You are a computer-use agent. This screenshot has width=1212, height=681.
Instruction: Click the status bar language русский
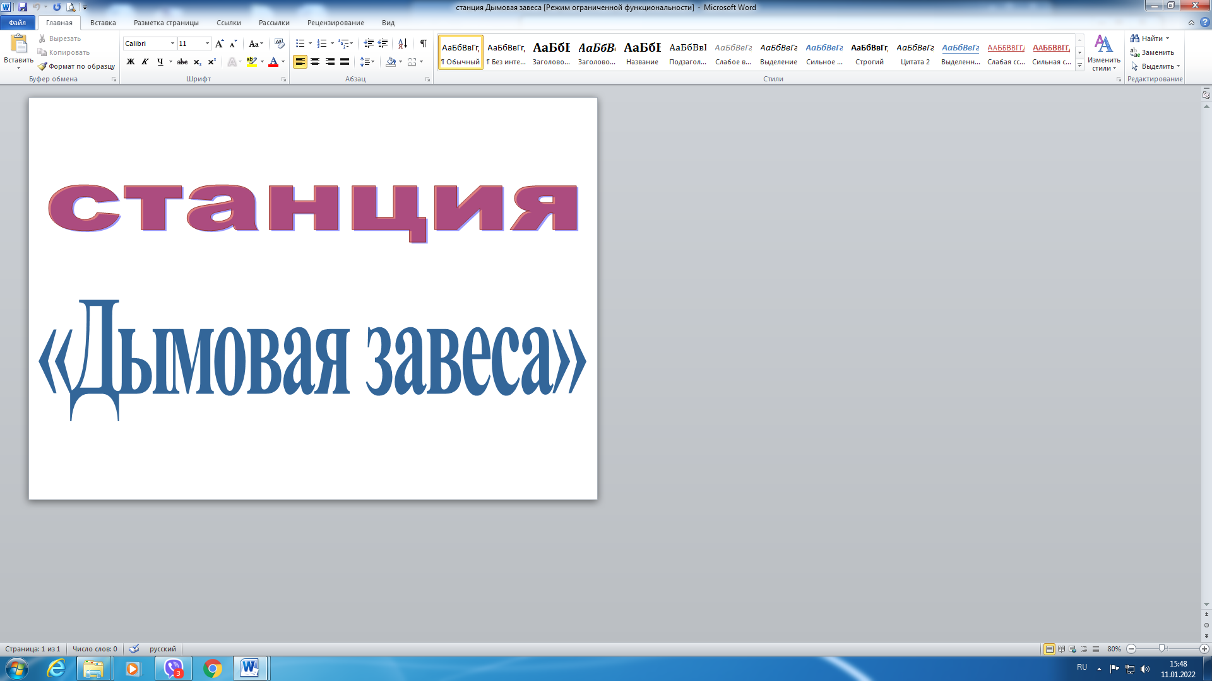163,649
